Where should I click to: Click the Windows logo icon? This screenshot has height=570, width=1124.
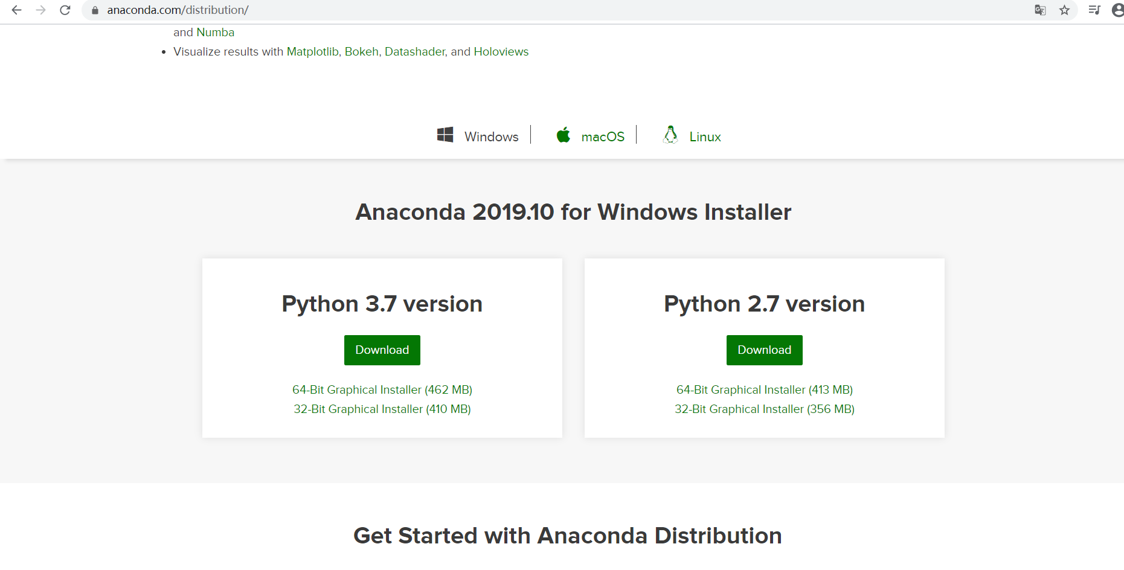445,135
